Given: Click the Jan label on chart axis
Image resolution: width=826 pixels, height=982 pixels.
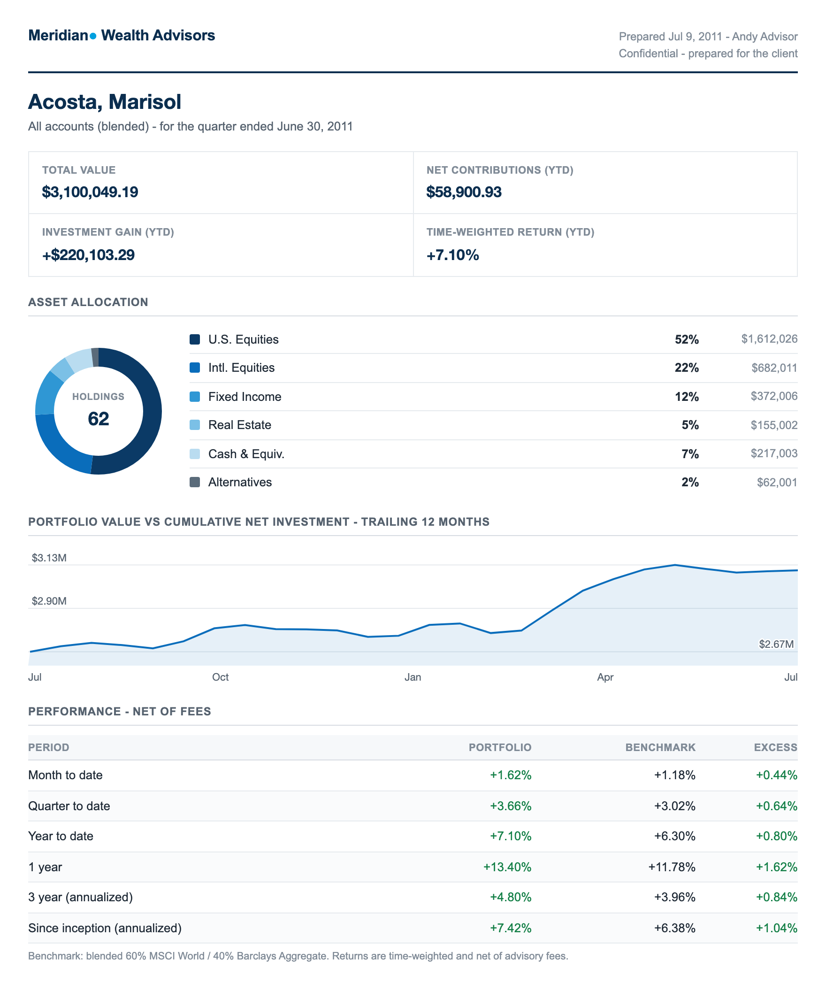Looking at the screenshot, I should [413, 677].
